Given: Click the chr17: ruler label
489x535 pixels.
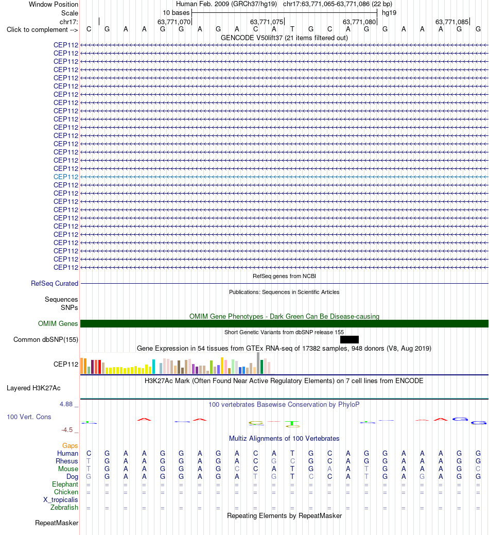Looking at the screenshot, I should coord(69,22).
